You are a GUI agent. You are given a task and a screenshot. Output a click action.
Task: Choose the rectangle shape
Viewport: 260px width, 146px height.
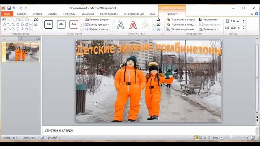[x=18, y=20]
